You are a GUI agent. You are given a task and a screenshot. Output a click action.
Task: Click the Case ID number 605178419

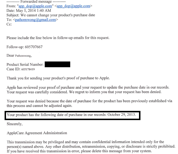click(x=28, y=69)
